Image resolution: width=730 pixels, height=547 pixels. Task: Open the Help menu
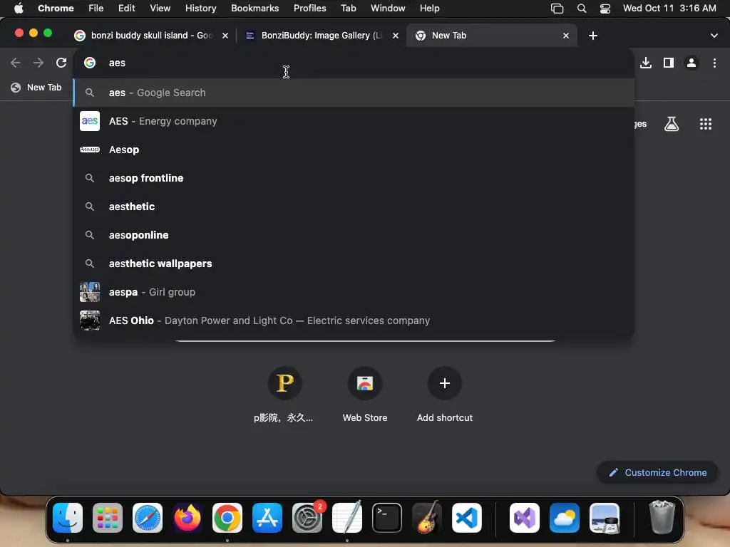(429, 9)
